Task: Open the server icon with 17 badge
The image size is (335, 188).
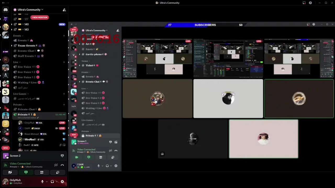Action: [x=5, y=131]
